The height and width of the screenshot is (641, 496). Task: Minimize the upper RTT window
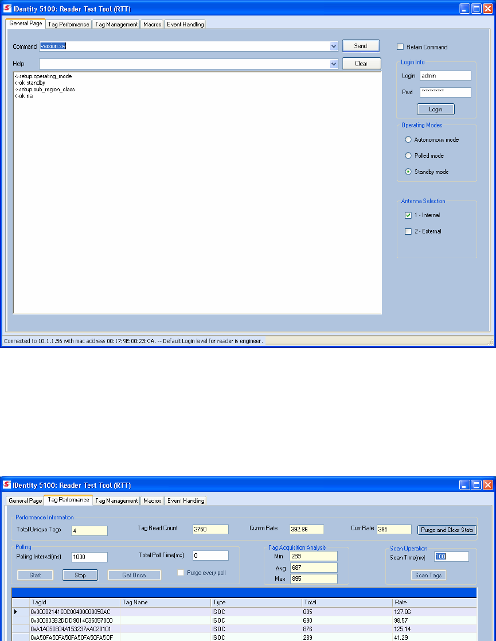[464, 9]
